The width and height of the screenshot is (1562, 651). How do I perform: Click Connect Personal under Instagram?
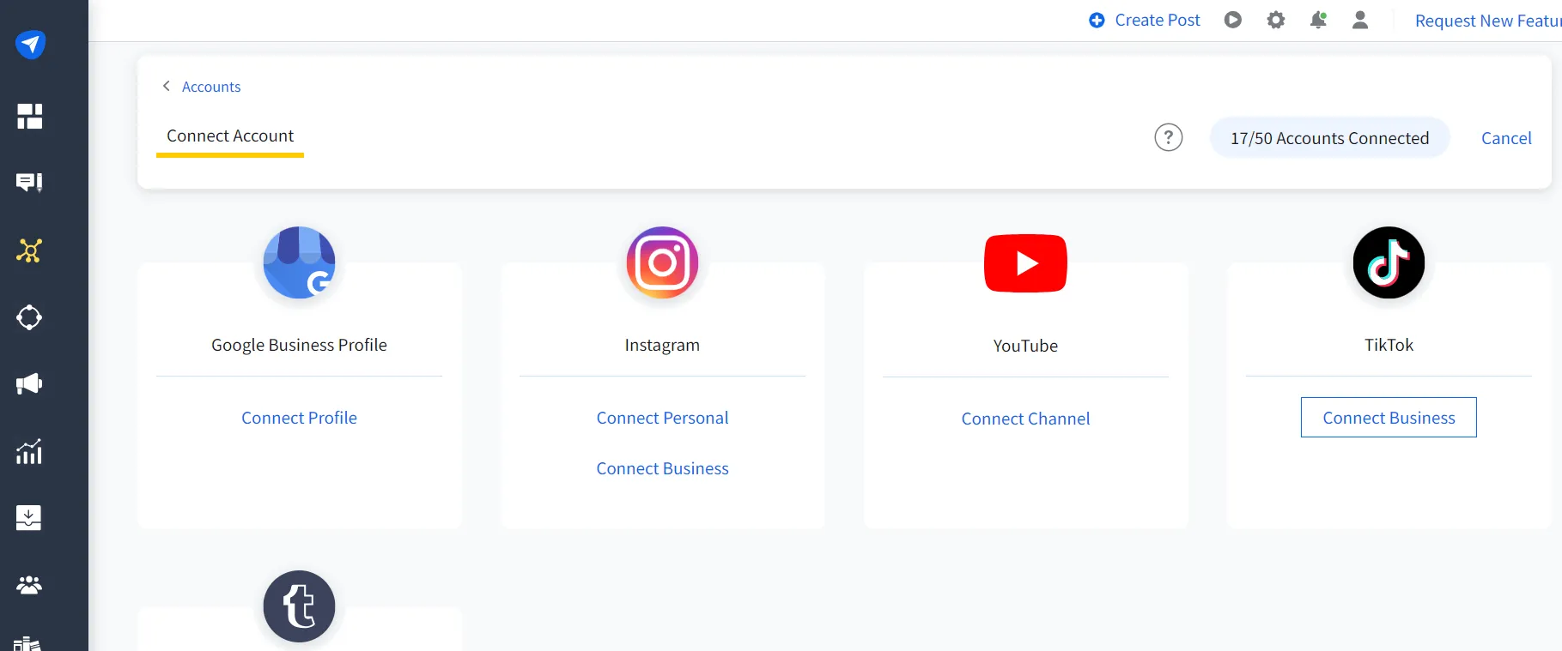662,418
